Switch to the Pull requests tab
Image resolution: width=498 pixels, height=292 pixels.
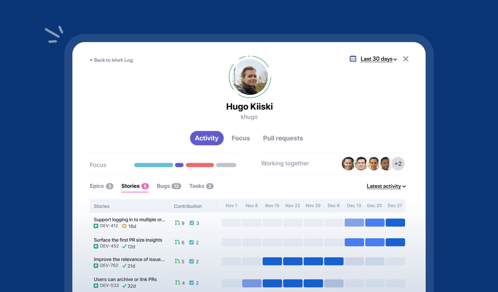282,138
